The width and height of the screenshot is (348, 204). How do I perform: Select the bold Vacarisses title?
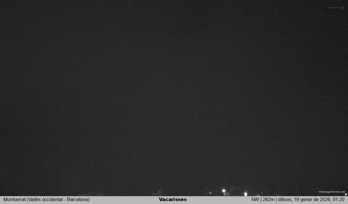[x=173, y=200]
